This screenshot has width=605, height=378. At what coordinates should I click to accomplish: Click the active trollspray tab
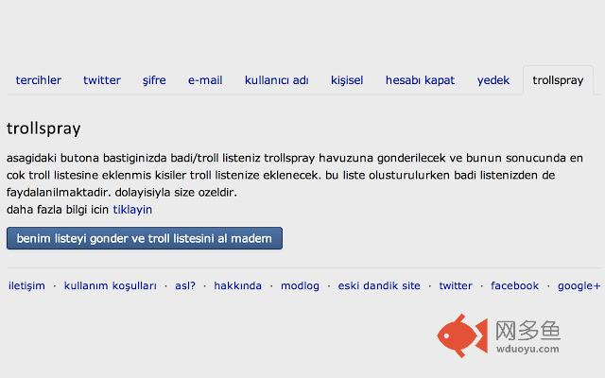tap(558, 80)
